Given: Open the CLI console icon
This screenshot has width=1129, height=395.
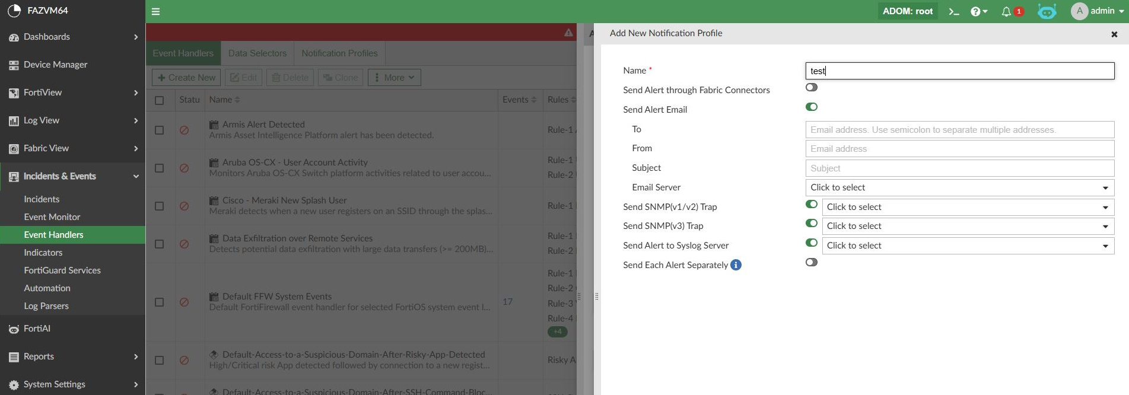Looking at the screenshot, I should (954, 11).
